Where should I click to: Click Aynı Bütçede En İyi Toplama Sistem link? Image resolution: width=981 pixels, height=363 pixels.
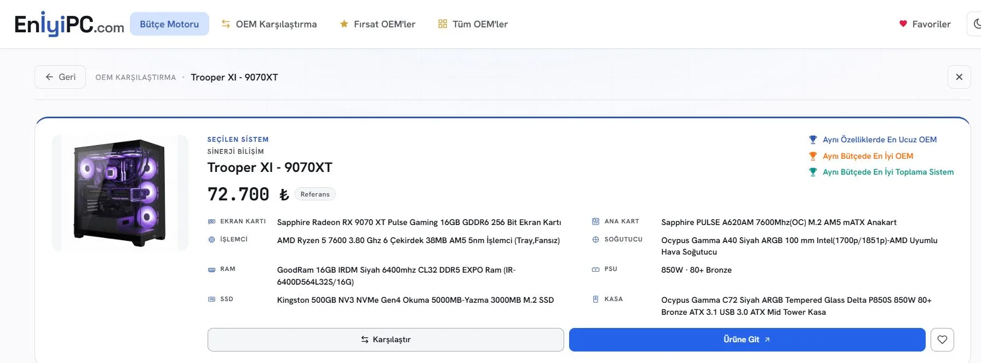tap(888, 172)
